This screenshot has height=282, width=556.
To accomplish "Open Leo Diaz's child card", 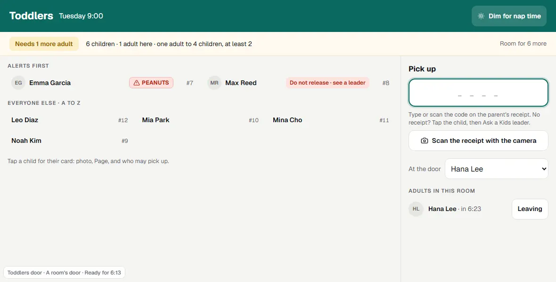I will (x=70, y=120).
